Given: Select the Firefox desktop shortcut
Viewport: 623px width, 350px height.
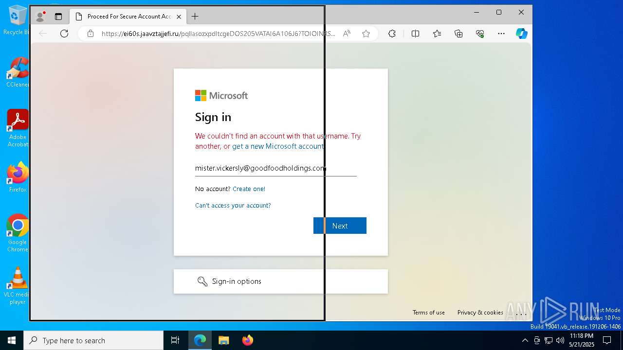Looking at the screenshot, I should 18,177.
